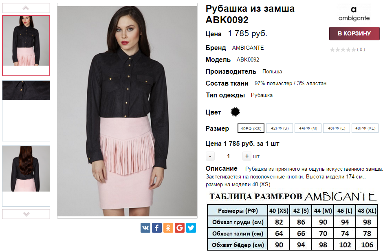Select size 42РФ (S)
Image resolution: width=383 pixels, height=251 pixels.
280,128
